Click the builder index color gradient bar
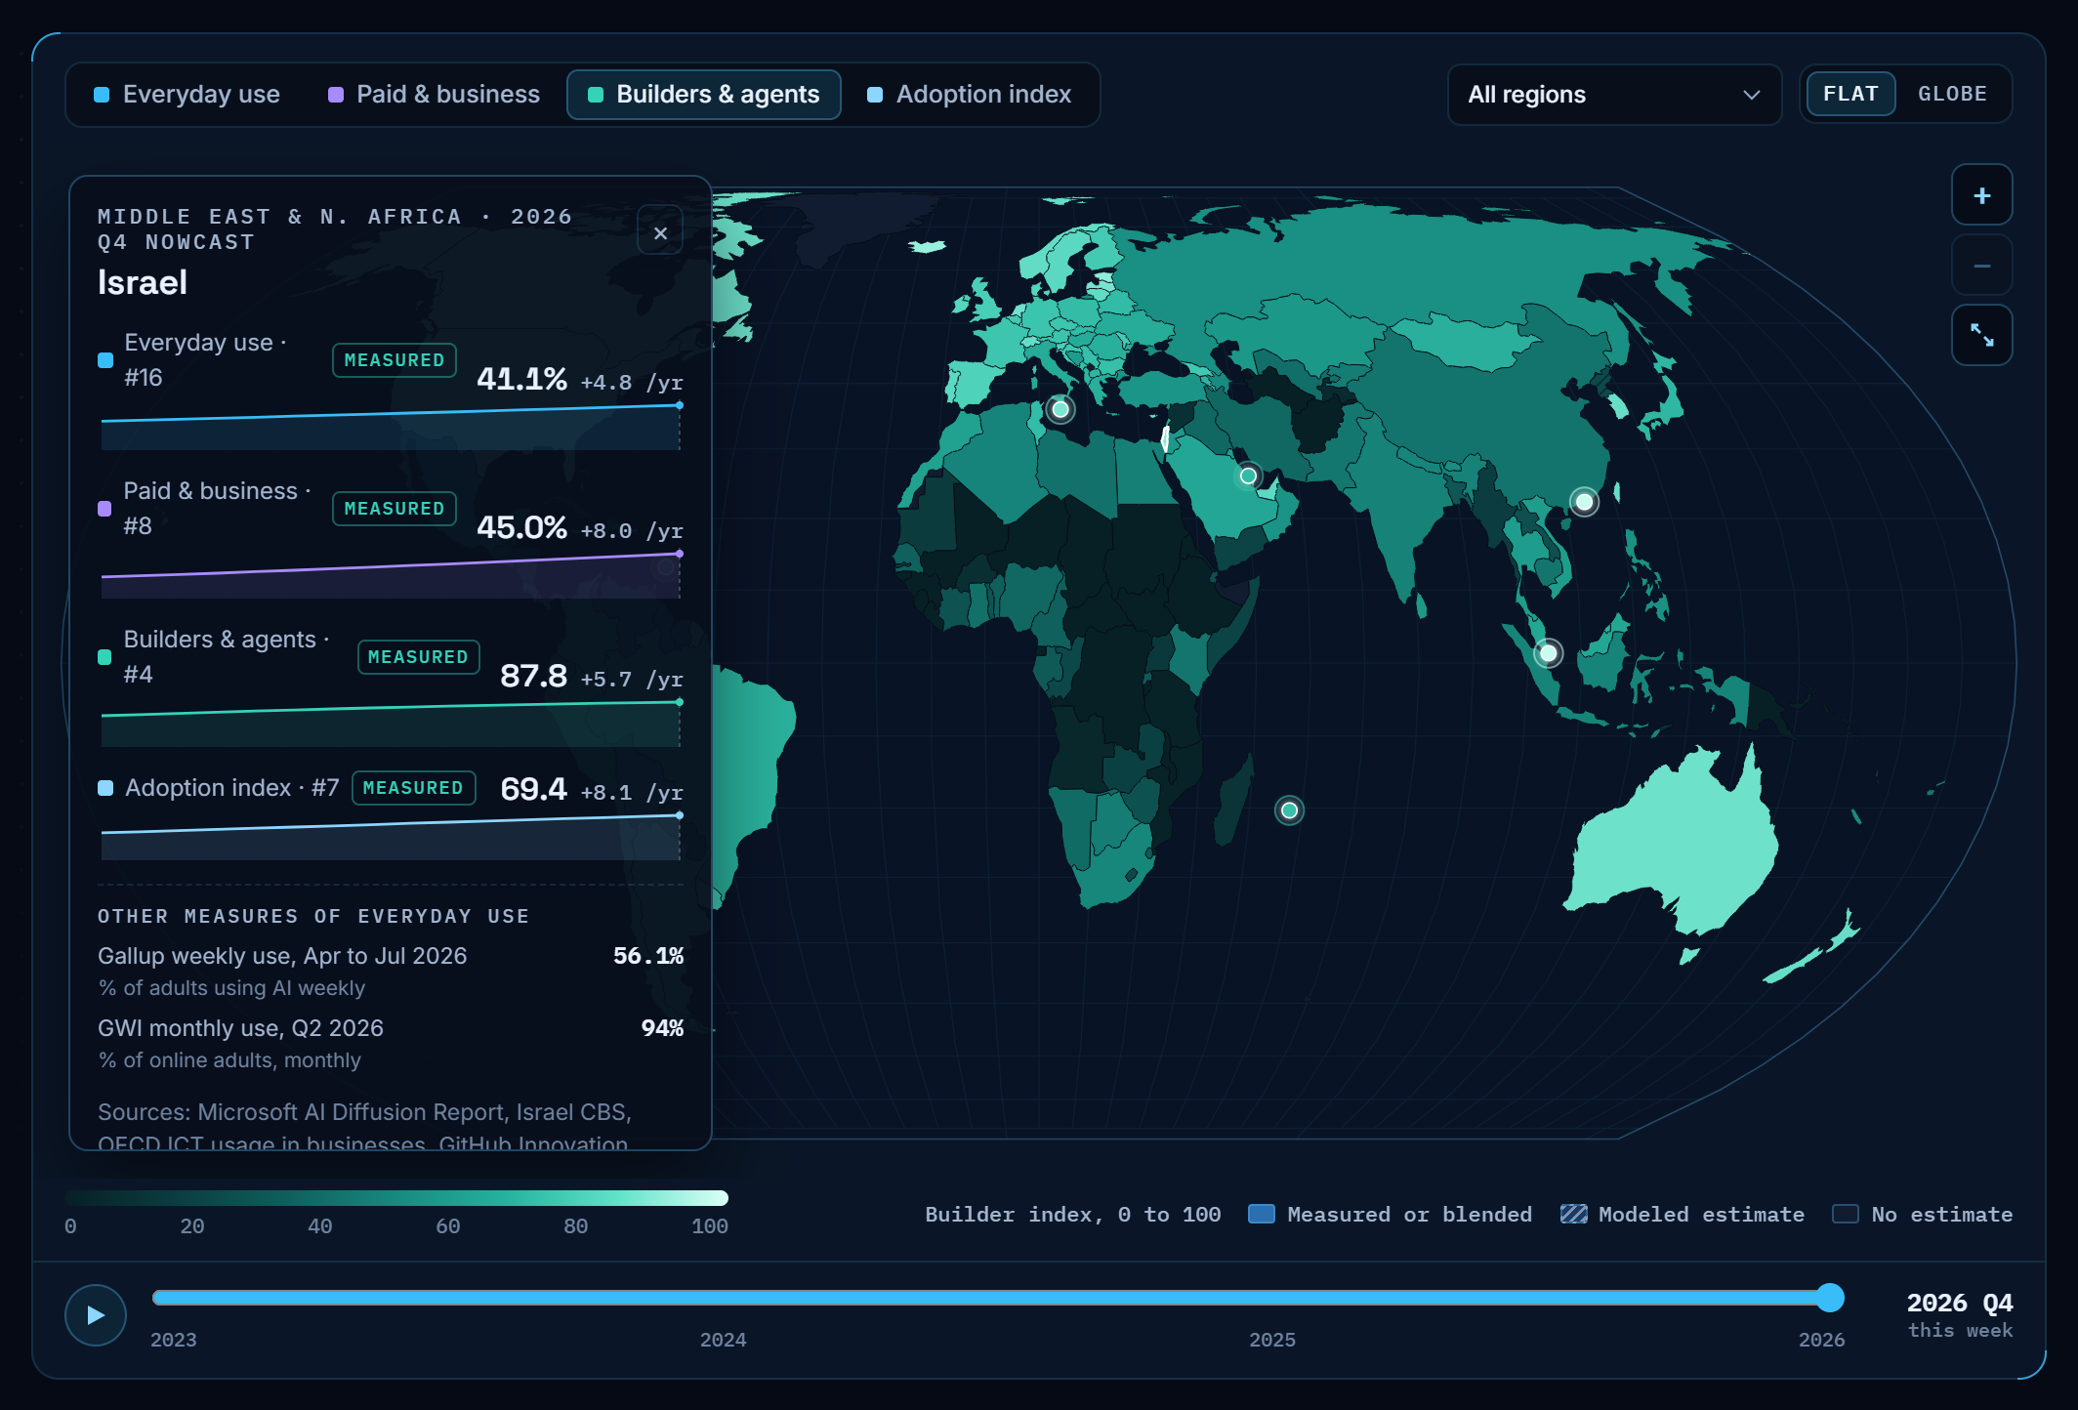This screenshot has height=1410, width=2078. pyautogui.click(x=396, y=1198)
